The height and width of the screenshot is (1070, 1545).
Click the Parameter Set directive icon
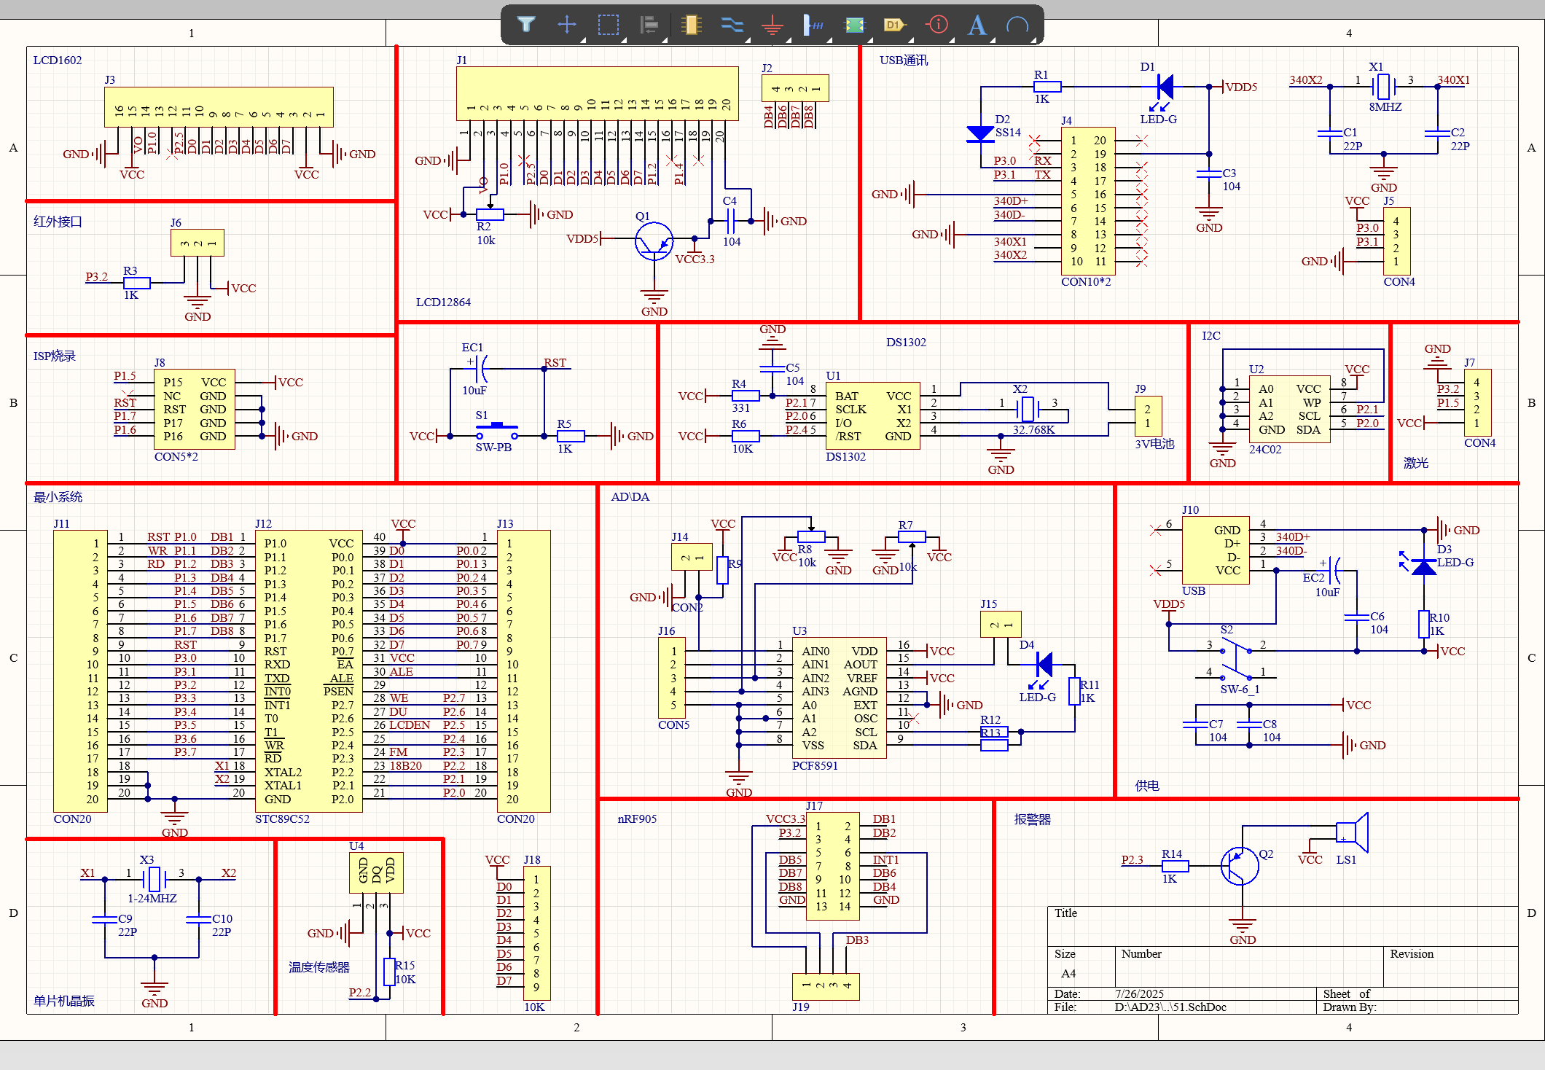point(936,25)
